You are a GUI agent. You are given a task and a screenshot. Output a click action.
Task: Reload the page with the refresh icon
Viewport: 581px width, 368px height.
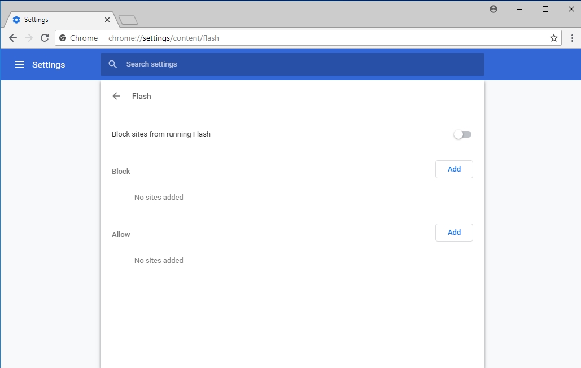tap(45, 38)
